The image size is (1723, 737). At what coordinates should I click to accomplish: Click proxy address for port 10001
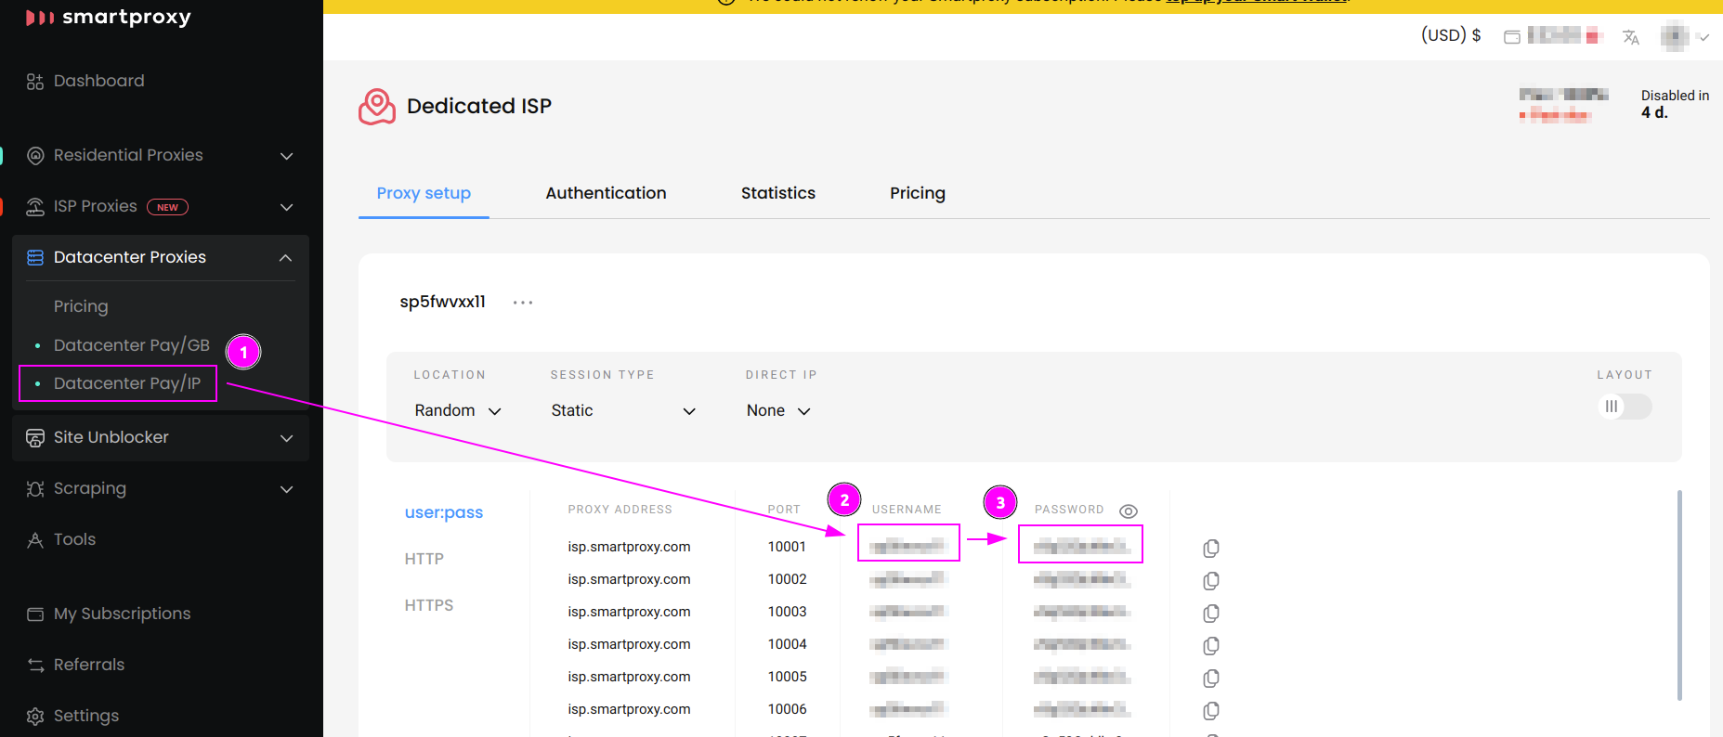coord(629,547)
